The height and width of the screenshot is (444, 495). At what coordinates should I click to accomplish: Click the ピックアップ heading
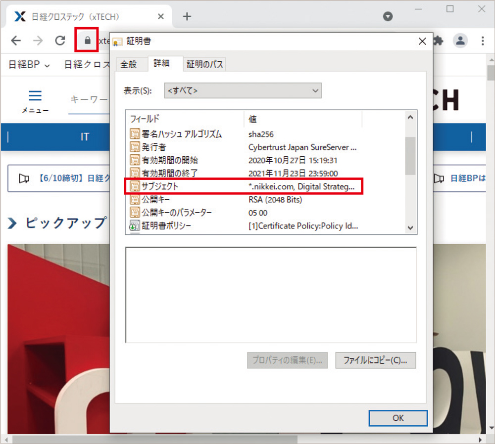point(65,223)
